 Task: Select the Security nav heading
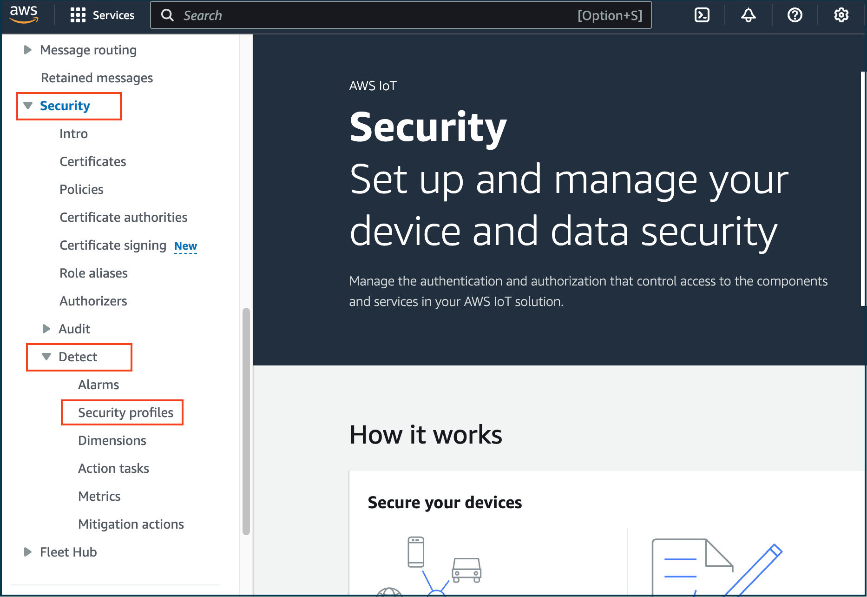tap(65, 106)
